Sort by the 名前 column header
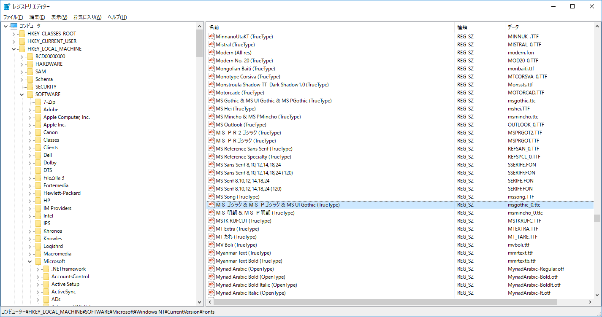Viewport: 602px width, 317px height. tap(330, 27)
